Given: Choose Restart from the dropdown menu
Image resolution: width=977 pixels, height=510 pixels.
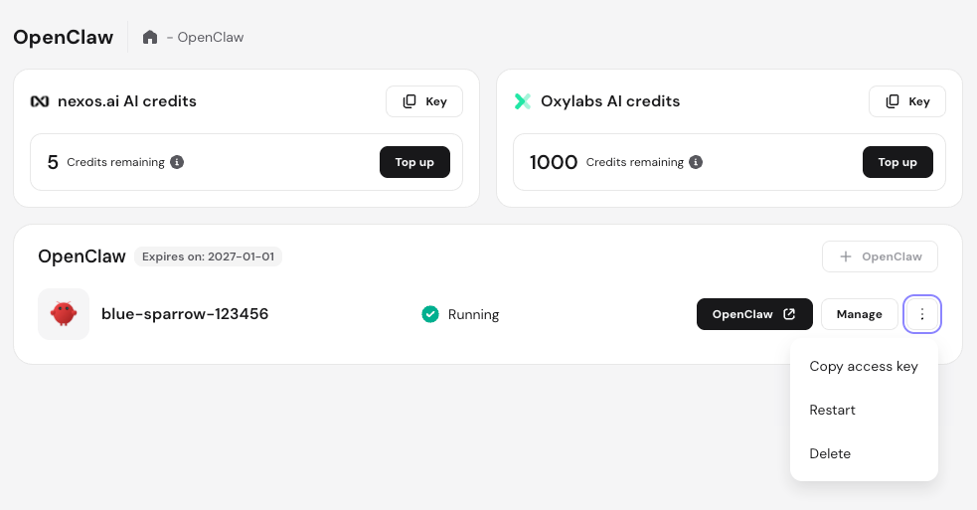Looking at the screenshot, I should (833, 410).
